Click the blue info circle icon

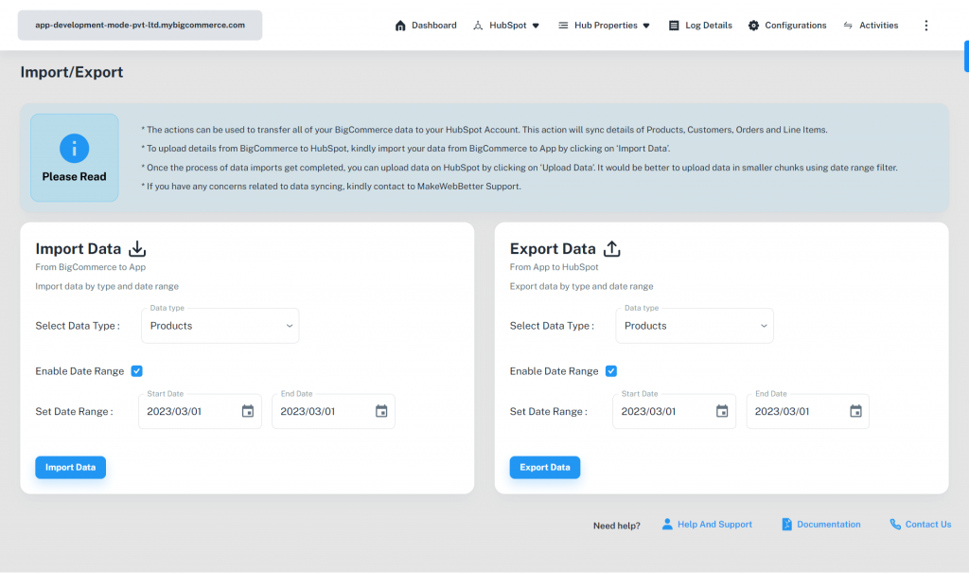74,149
